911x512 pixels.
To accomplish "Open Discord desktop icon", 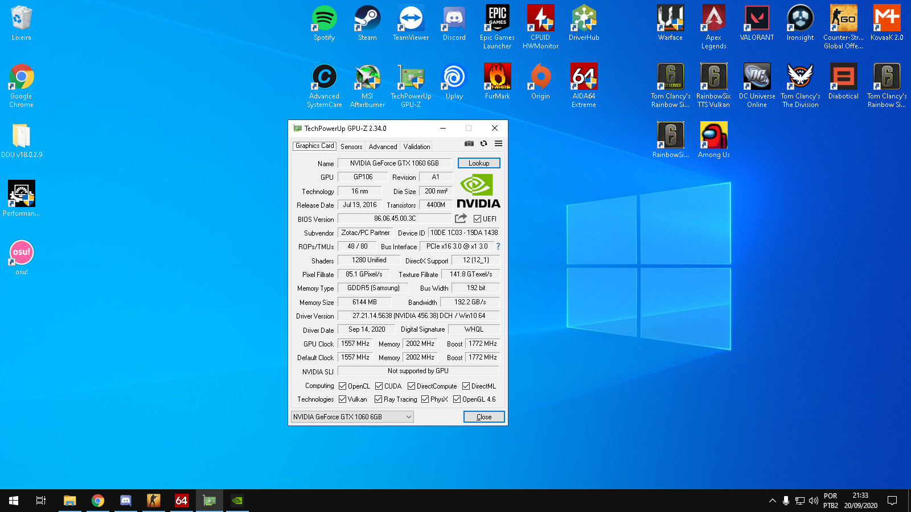I will (454, 24).
